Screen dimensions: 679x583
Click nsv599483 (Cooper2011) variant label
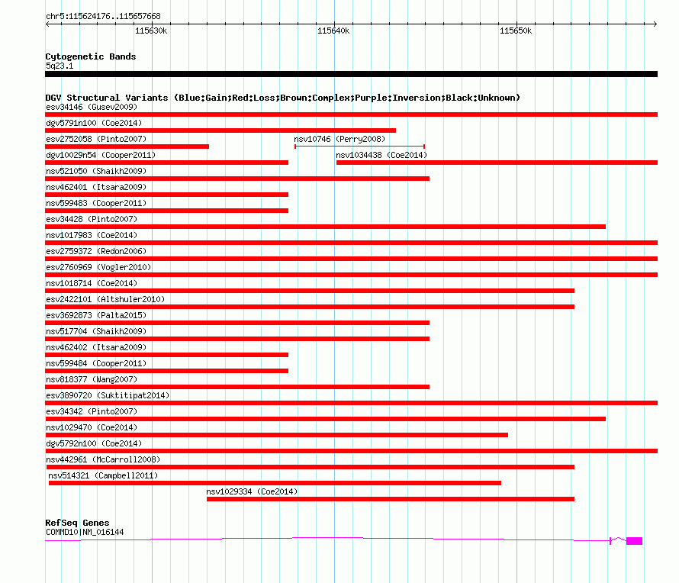point(96,203)
